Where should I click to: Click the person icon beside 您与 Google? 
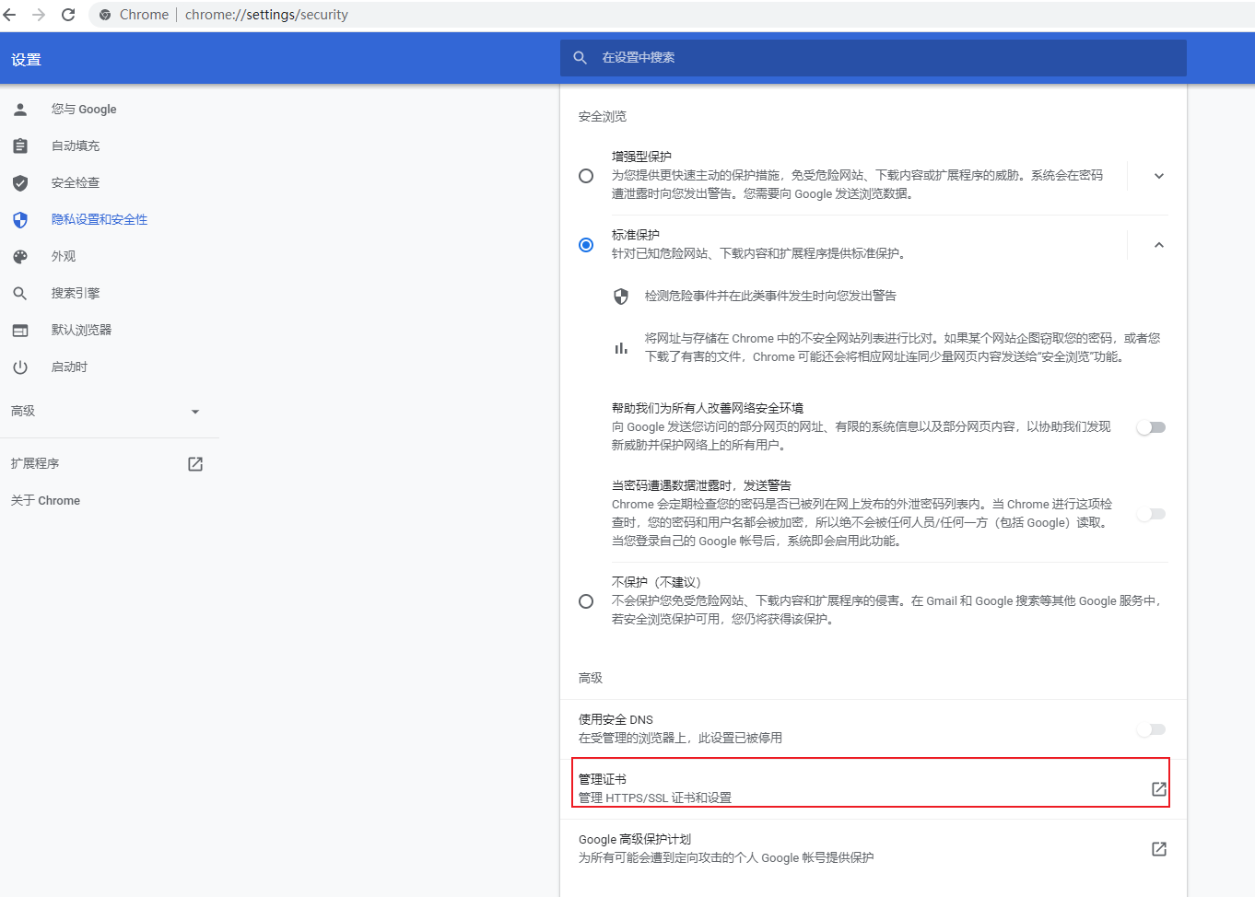pyautogui.click(x=20, y=110)
